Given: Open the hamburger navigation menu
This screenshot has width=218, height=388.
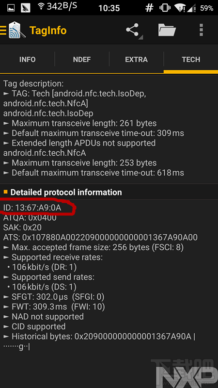Looking at the screenshot, I should [x=3, y=30].
